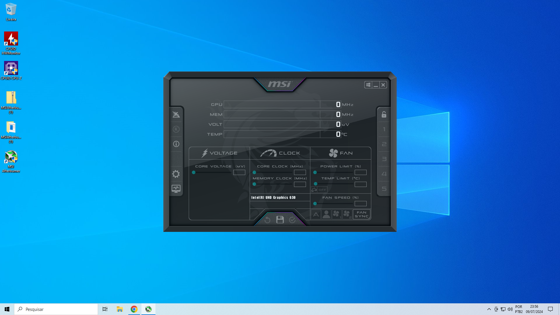Click the VOLTAGE section header
The image size is (560, 315).
pyautogui.click(x=219, y=153)
